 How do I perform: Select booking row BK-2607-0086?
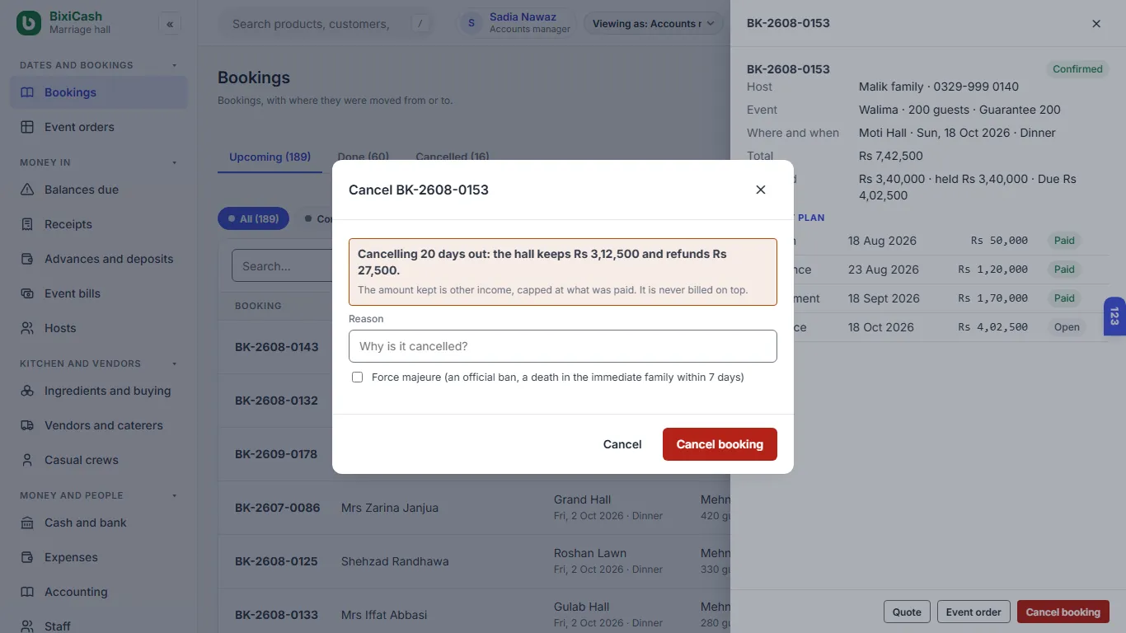click(474, 508)
